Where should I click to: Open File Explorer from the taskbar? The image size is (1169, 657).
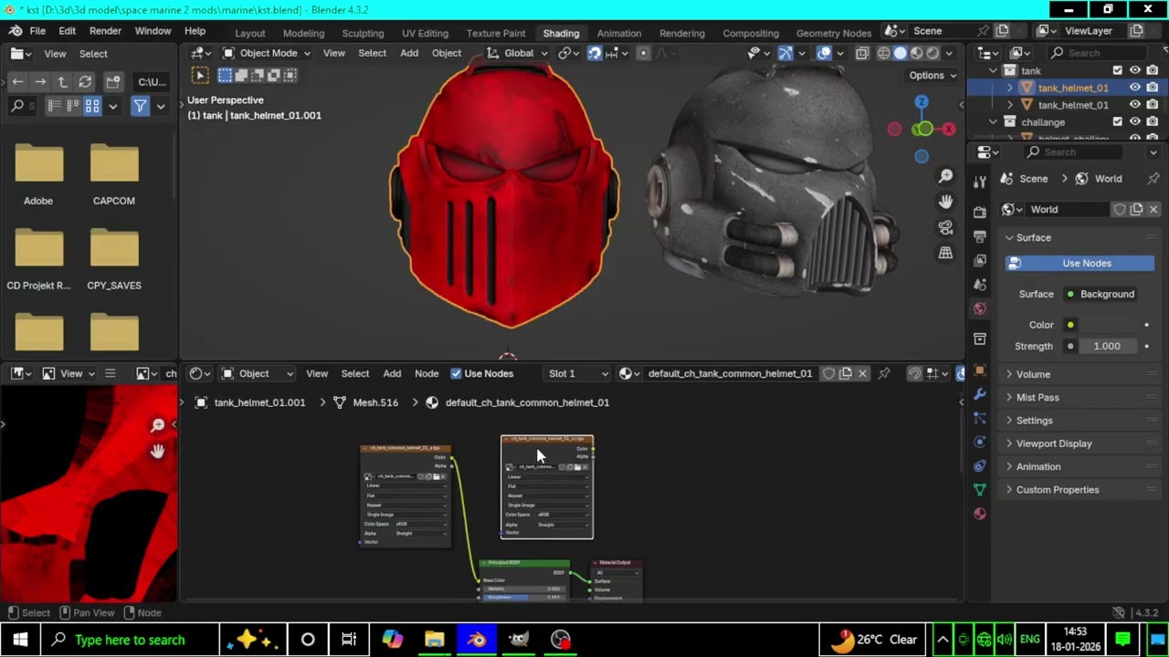tap(434, 640)
